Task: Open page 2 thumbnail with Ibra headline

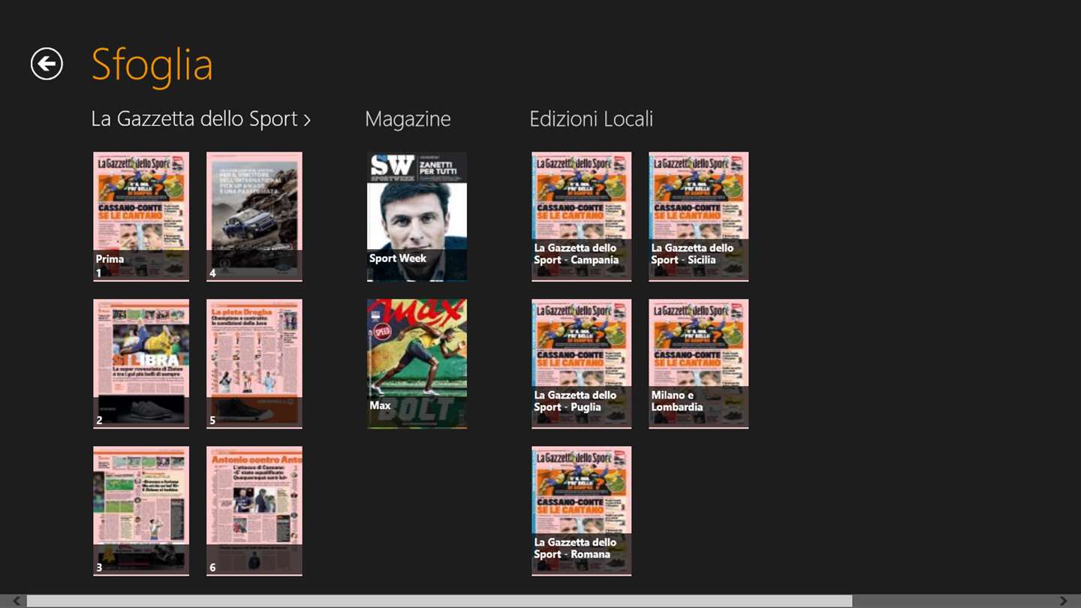Action: [141, 363]
